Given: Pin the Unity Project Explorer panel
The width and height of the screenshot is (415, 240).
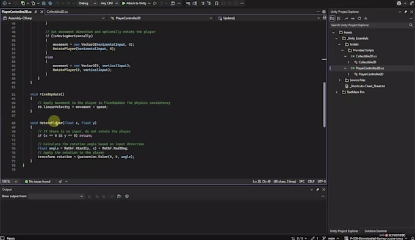Looking at the screenshot, I should (x=406, y=12).
